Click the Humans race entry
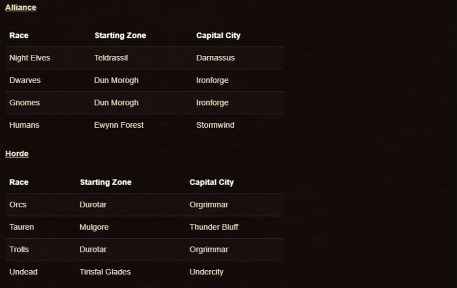The width and height of the screenshot is (457, 288). point(24,125)
